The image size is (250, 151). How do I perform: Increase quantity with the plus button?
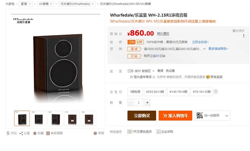click(147, 103)
